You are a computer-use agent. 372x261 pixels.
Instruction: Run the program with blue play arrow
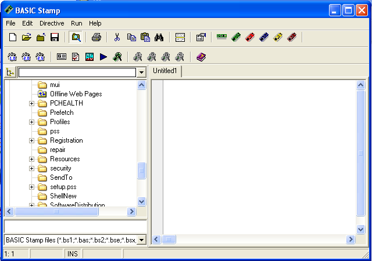pos(103,57)
